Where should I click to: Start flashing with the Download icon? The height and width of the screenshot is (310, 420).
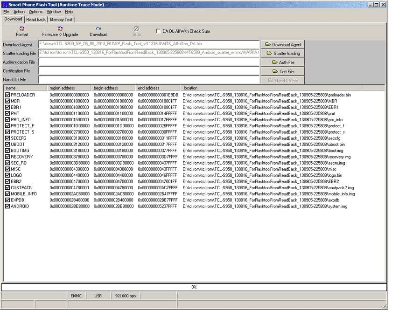click(x=98, y=29)
